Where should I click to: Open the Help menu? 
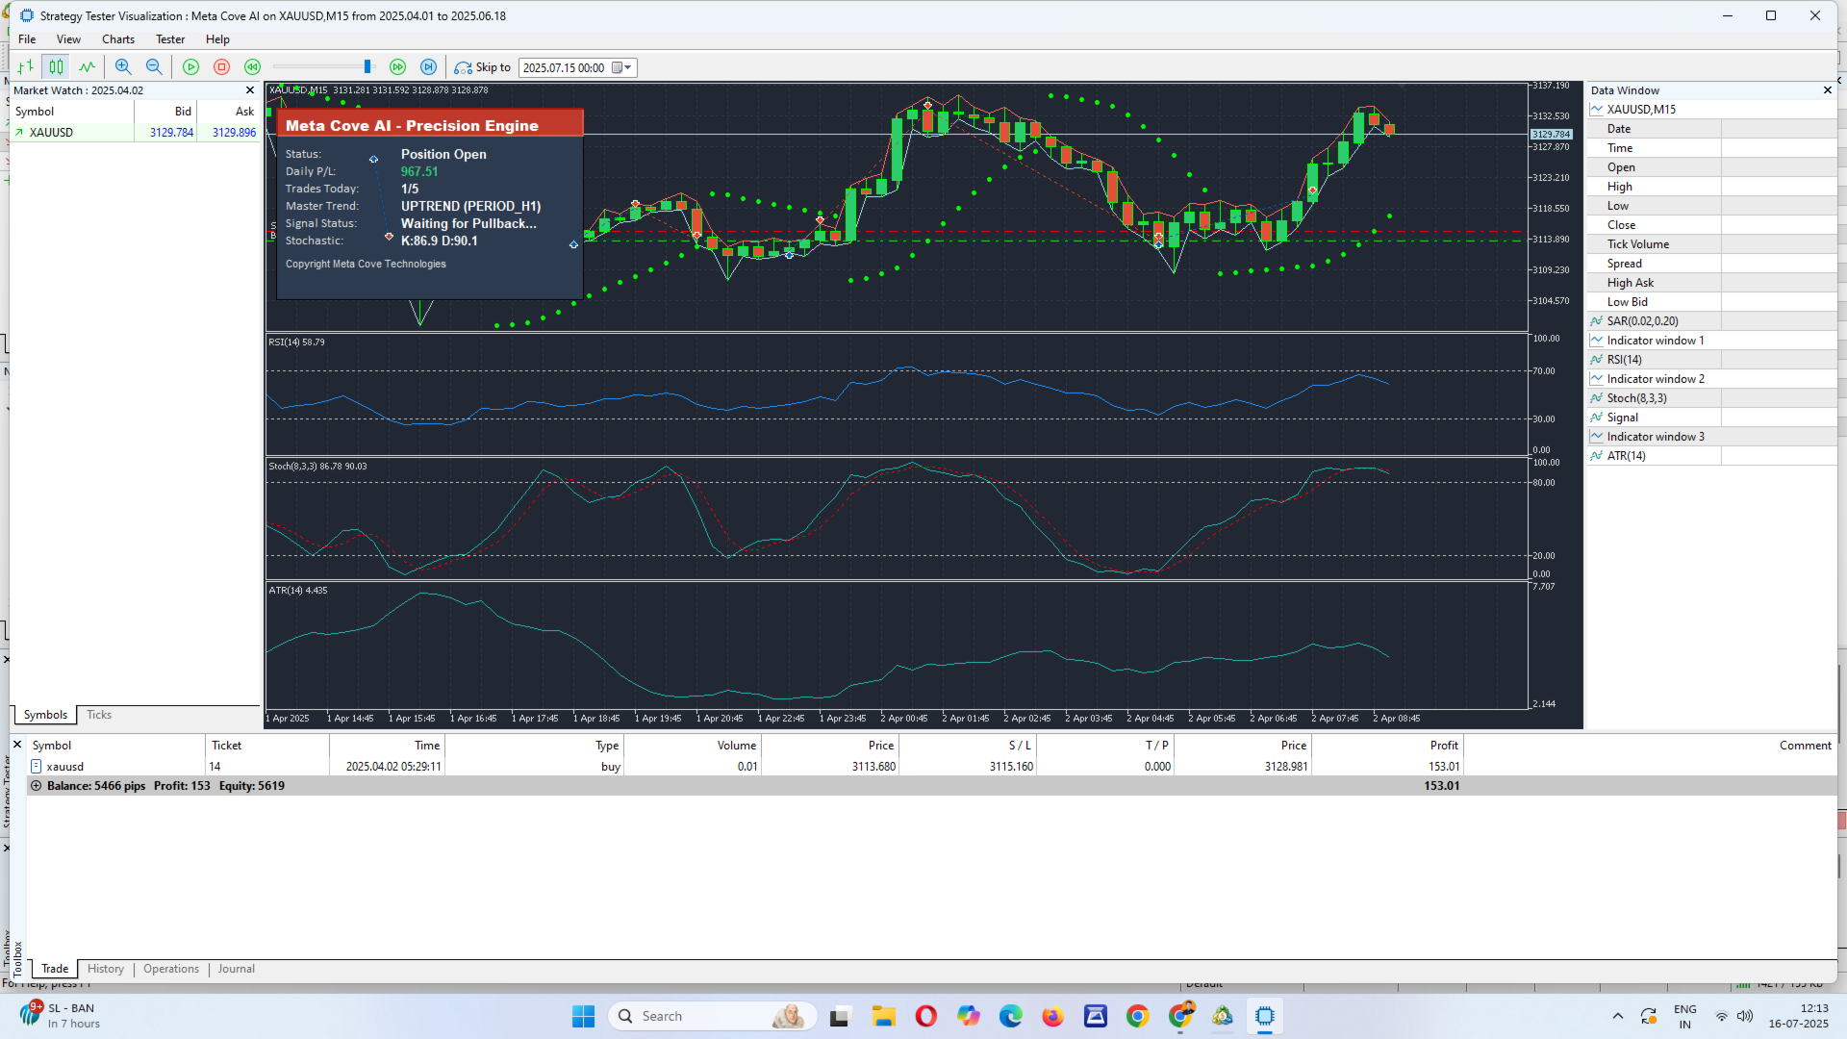[x=217, y=39]
